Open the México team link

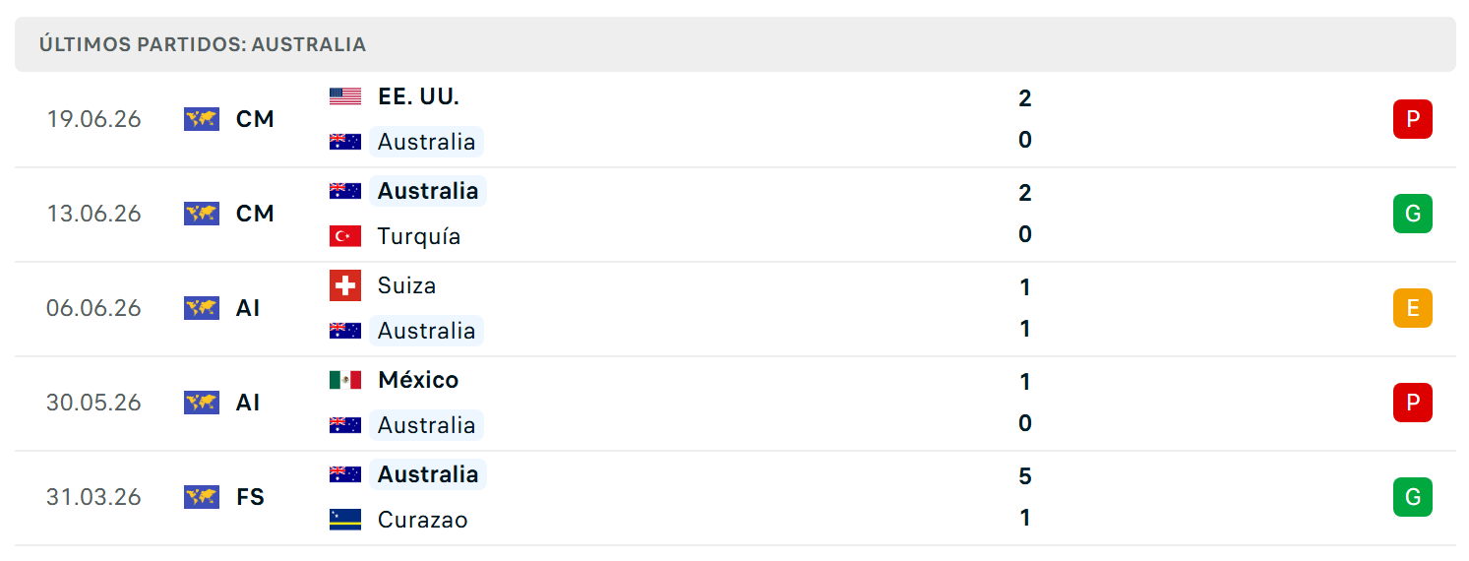click(418, 380)
